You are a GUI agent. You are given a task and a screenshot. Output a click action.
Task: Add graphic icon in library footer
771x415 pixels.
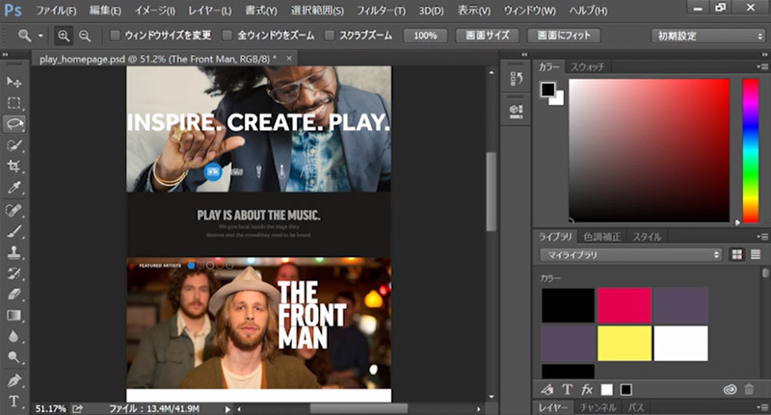[x=546, y=389]
